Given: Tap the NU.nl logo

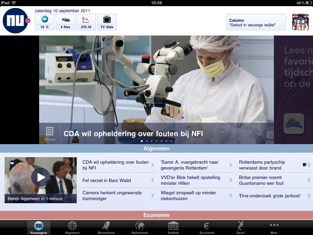Looking at the screenshot, I should 17,21.
